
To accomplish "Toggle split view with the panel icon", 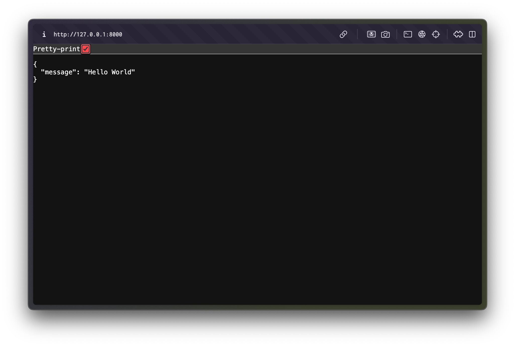I will coord(473,34).
